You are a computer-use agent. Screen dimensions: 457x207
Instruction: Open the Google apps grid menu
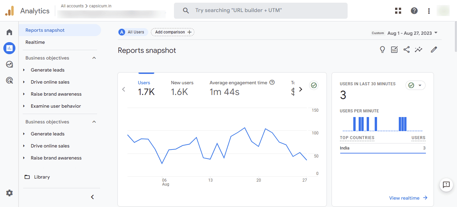point(398,10)
